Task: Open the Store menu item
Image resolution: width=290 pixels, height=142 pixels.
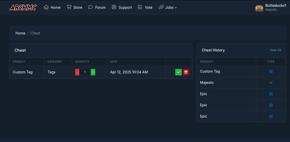Action: point(74,7)
